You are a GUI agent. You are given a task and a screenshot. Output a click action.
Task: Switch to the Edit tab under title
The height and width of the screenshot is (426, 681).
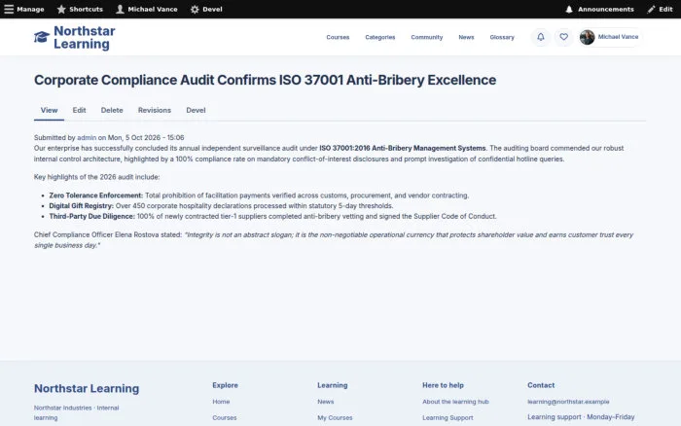(79, 110)
